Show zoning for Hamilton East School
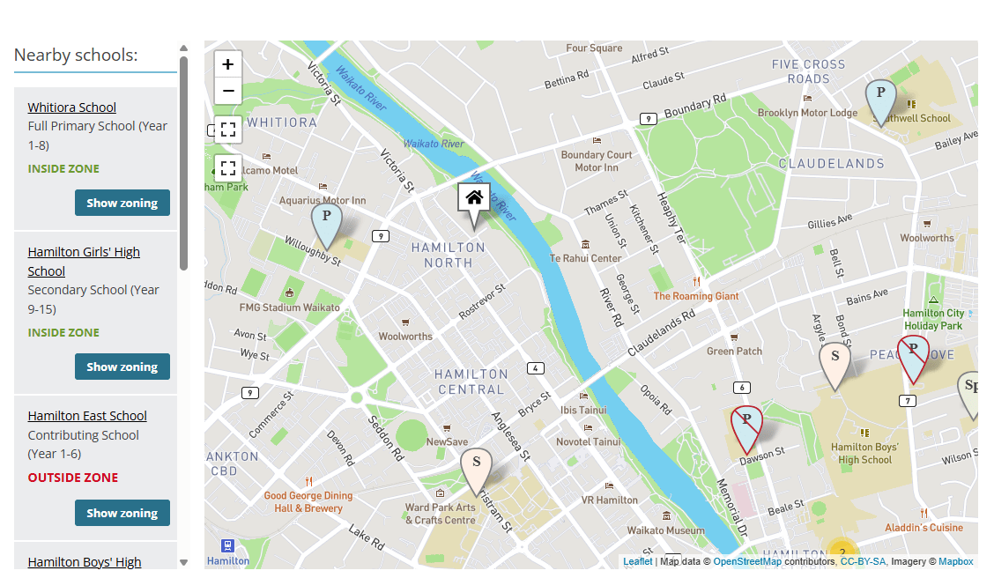The width and height of the screenshot is (994, 578). 122,514
